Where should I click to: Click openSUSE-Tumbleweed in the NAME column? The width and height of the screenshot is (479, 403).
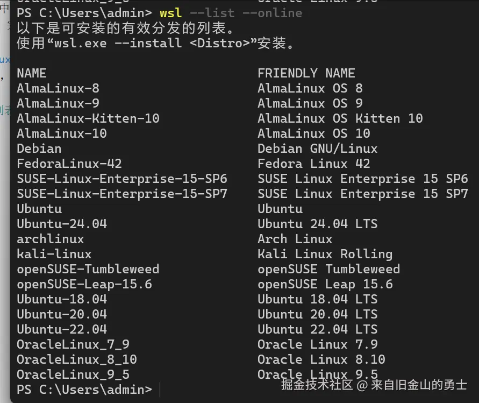click(x=88, y=269)
